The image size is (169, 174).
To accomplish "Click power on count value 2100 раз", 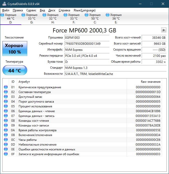I will [154, 56].
